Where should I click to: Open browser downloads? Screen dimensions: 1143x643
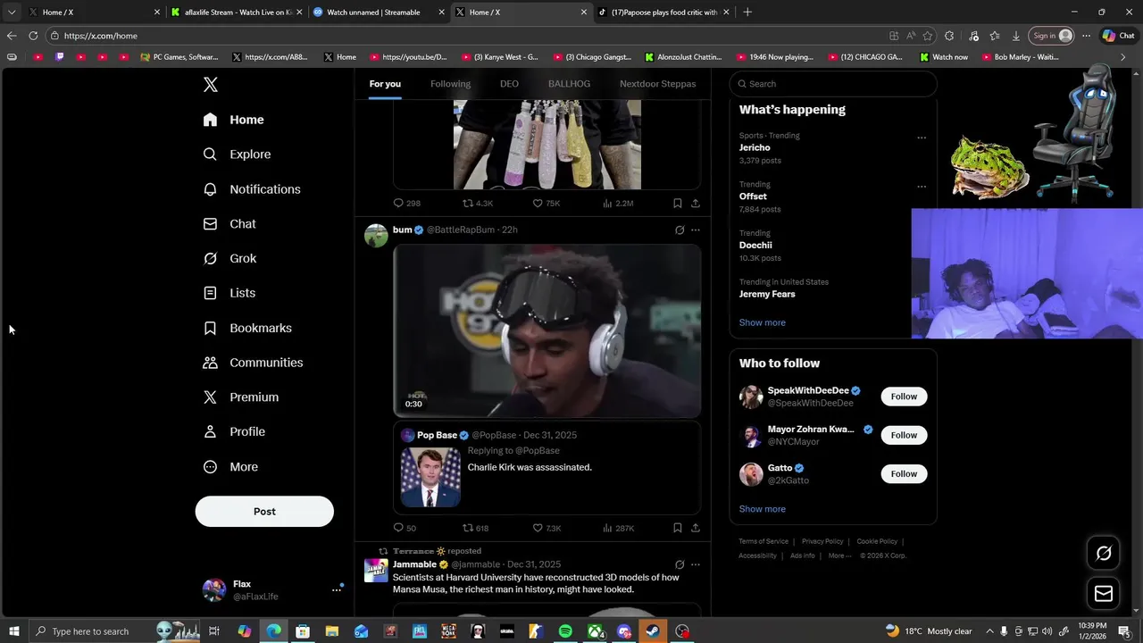1016,36
